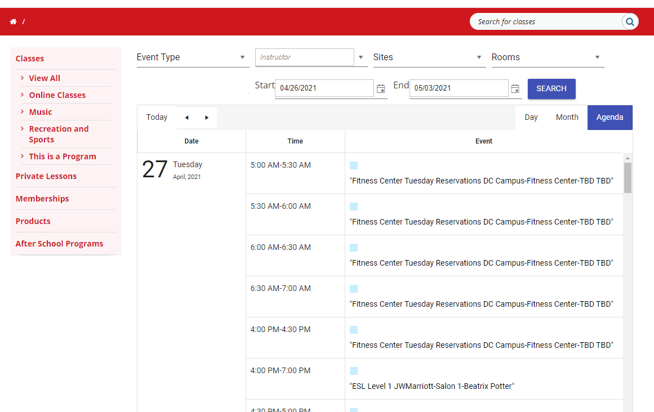Open ESL Level 1 JWMarriott event
This screenshot has height=412, width=654.
point(431,386)
